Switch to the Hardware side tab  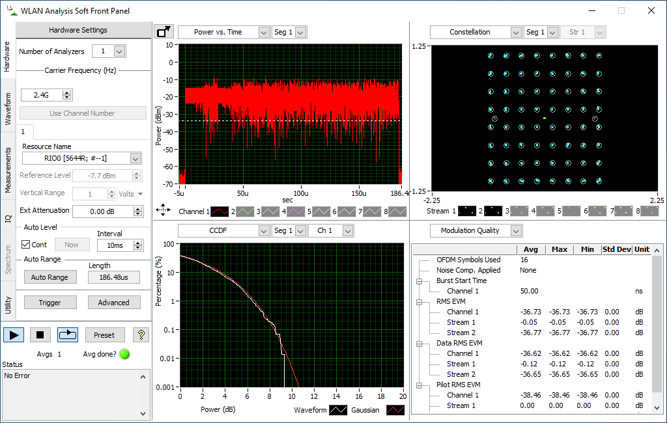click(7, 57)
